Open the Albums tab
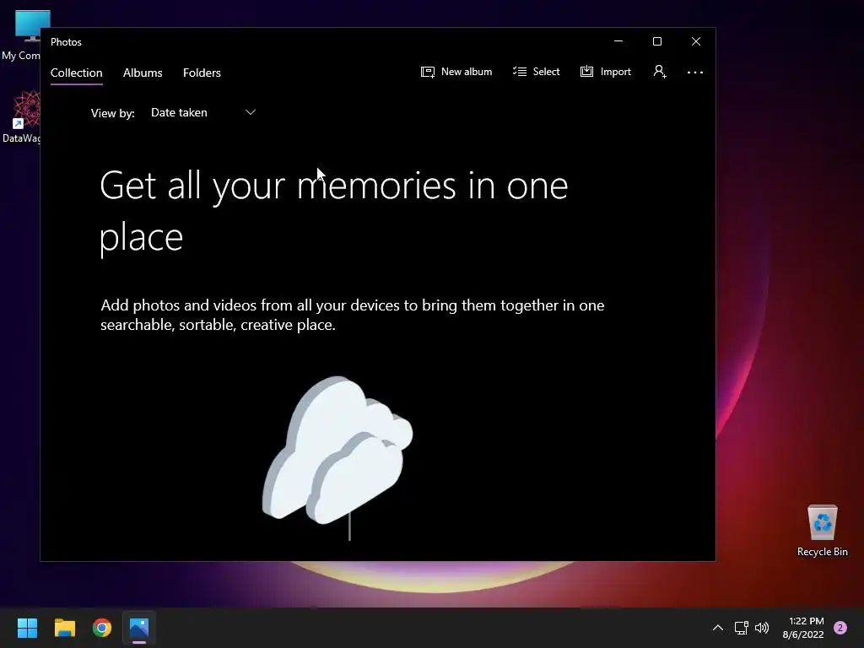Viewport: 864px width, 648px height. (143, 73)
